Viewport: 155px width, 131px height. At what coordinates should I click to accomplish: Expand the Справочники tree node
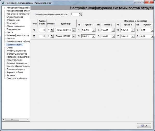[4, 20]
